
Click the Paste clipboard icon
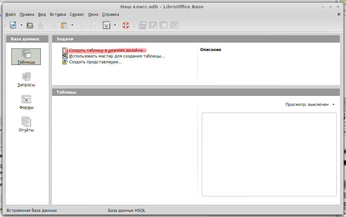click(64, 25)
